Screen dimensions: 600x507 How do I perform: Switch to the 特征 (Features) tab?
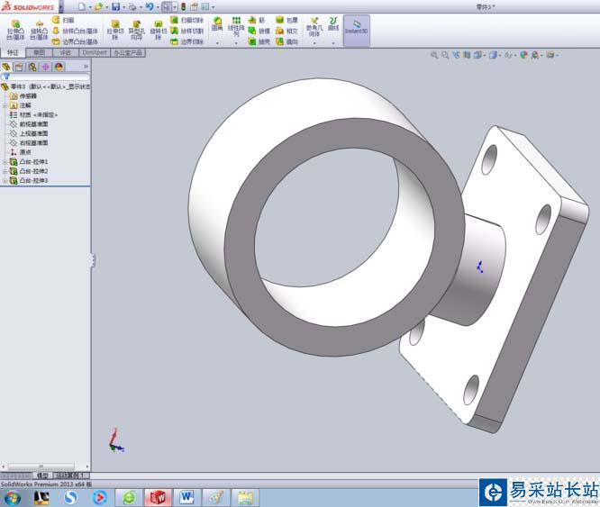pyautogui.click(x=13, y=52)
